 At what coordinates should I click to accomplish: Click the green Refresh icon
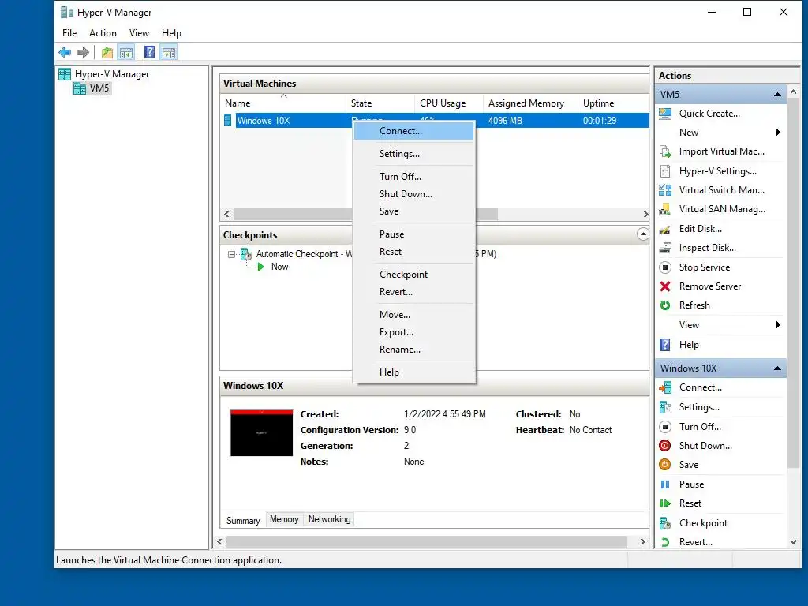click(665, 305)
